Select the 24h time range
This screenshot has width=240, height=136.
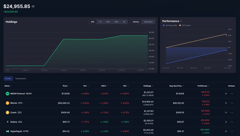92,22
